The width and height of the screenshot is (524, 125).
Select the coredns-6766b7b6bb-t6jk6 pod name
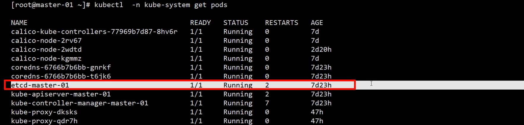(61, 76)
